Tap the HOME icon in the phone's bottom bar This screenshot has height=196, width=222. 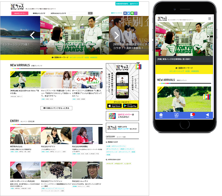(161, 115)
